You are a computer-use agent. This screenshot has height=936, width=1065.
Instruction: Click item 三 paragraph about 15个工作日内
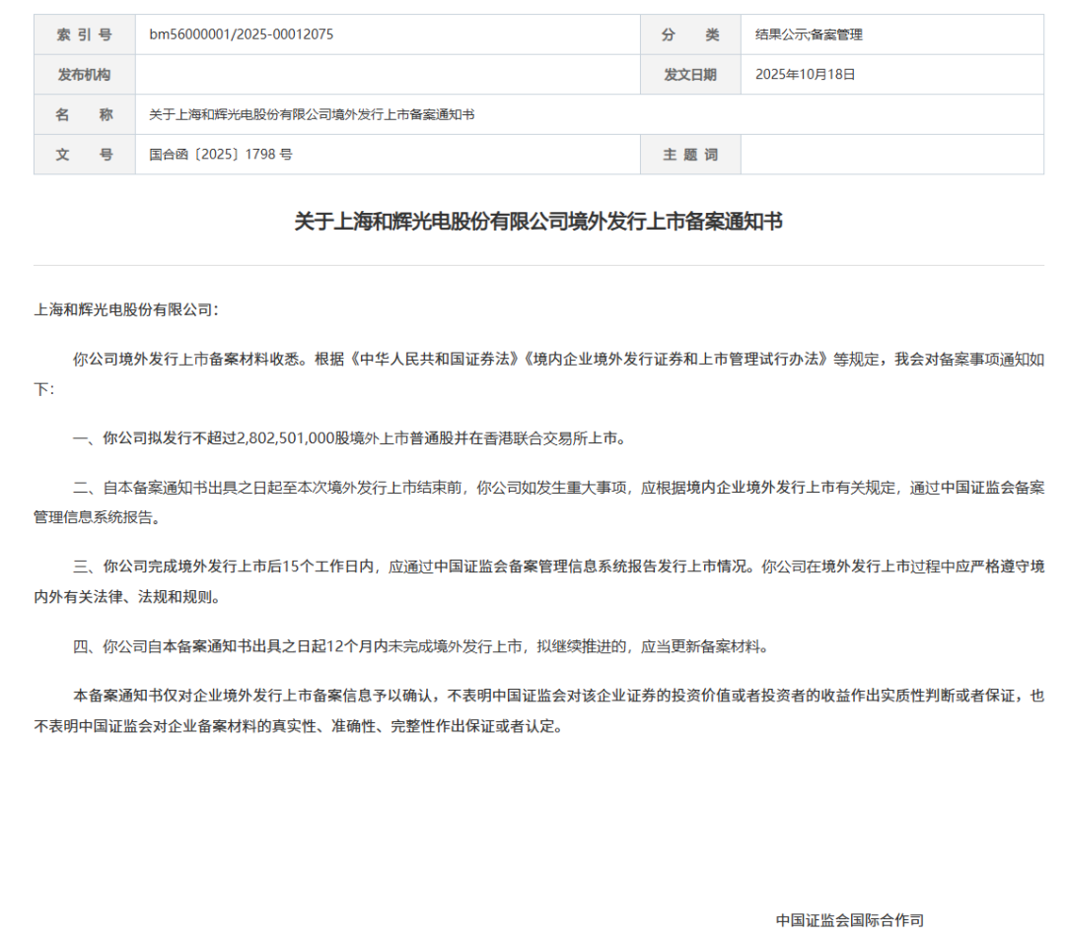pos(538,581)
